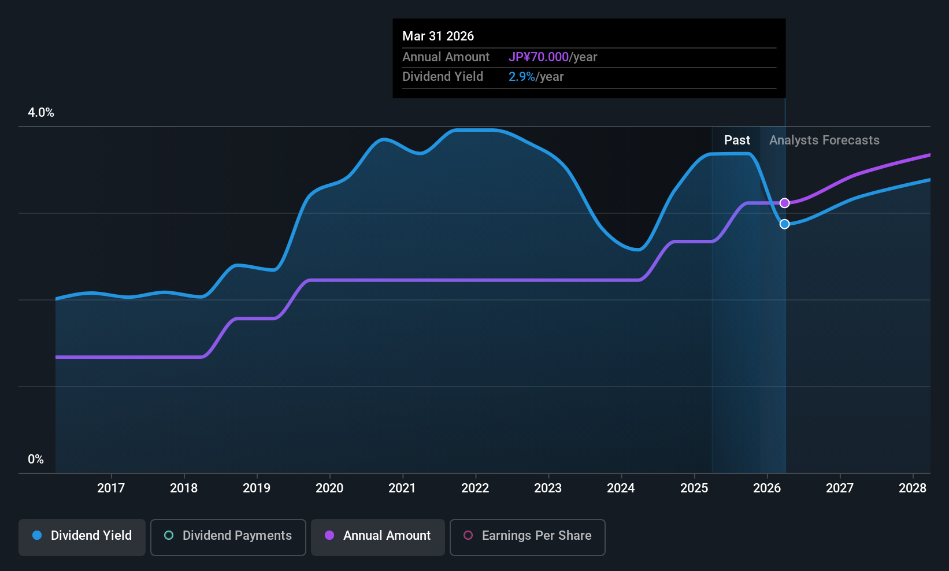
Task: Select the 2028 x-axis label
Action: pyautogui.click(x=913, y=488)
